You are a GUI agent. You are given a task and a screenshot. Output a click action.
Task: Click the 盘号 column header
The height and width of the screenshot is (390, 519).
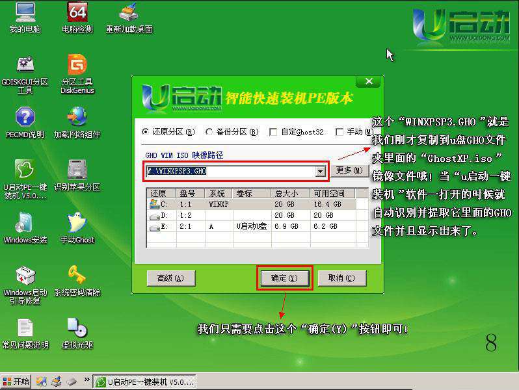pos(191,194)
